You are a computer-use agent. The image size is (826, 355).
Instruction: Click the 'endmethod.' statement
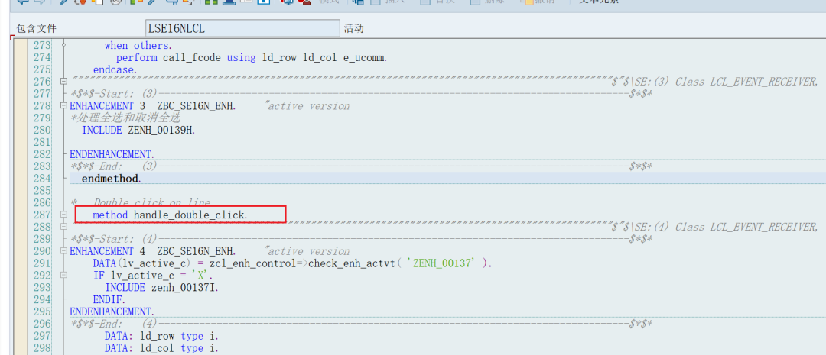click(x=111, y=179)
